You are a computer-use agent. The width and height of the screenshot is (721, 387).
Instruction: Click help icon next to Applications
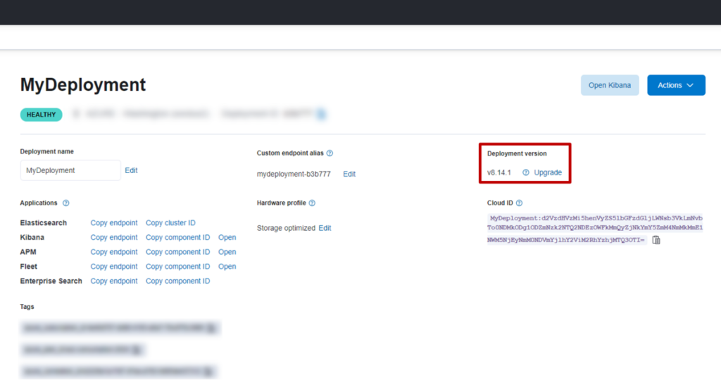coord(66,203)
